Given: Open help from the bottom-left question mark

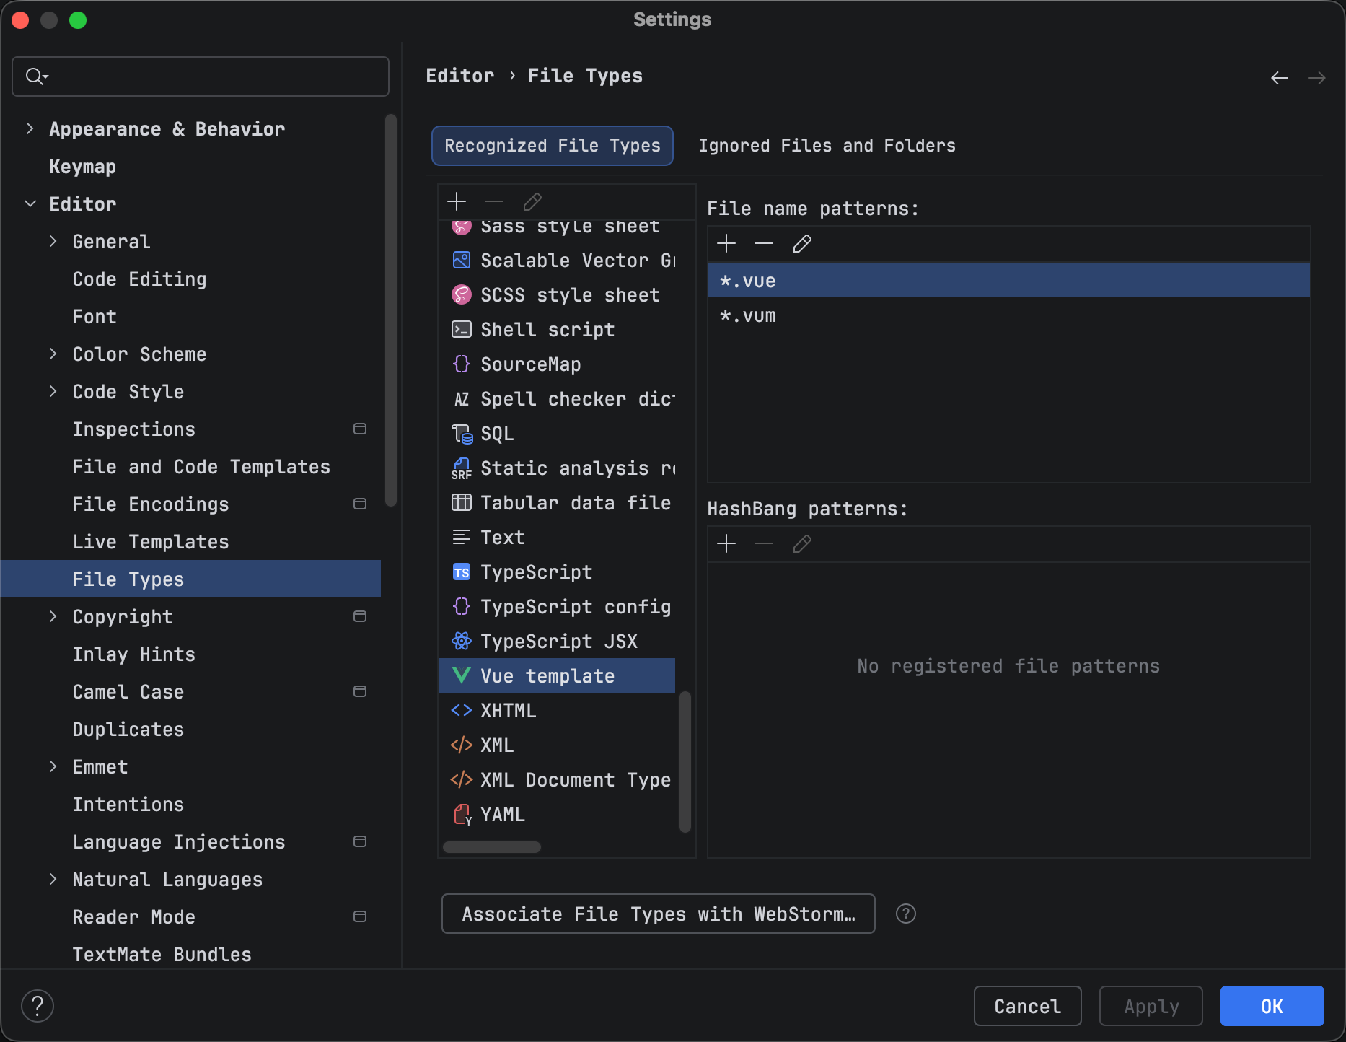Looking at the screenshot, I should click(38, 1005).
